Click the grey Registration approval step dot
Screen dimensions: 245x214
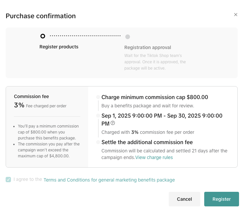click(128, 37)
